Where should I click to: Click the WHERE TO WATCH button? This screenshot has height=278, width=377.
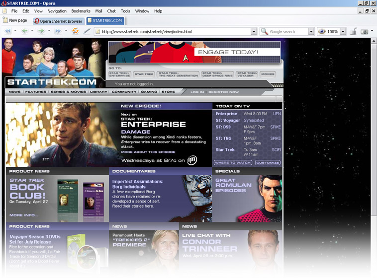point(233,162)
